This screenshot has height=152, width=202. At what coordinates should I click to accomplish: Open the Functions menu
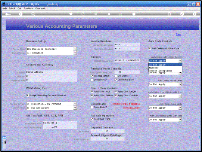pos(28,8)
